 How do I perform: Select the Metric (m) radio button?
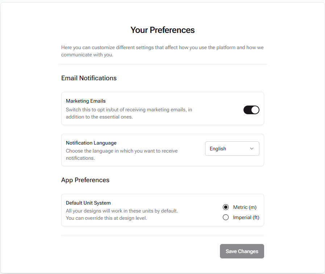tap(226, 207)
